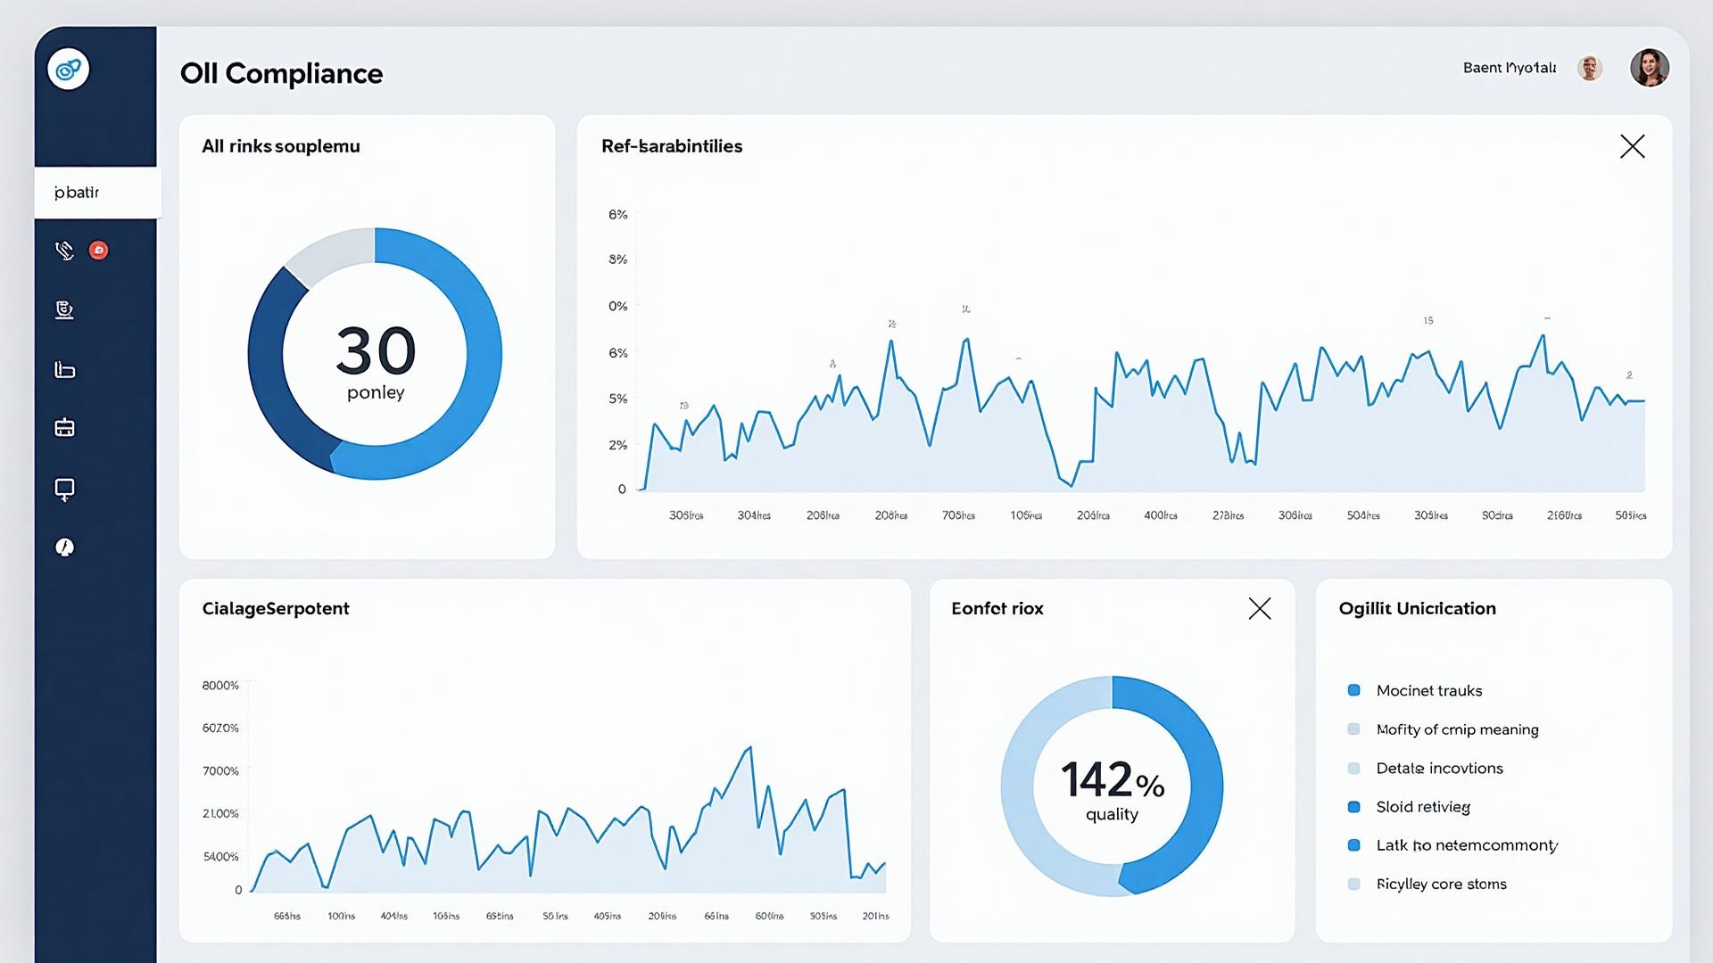Close the Ref-sarabintilies chart panel
The width and height of the screenshot is (1713, 963).
click(x=1632, y=146)
